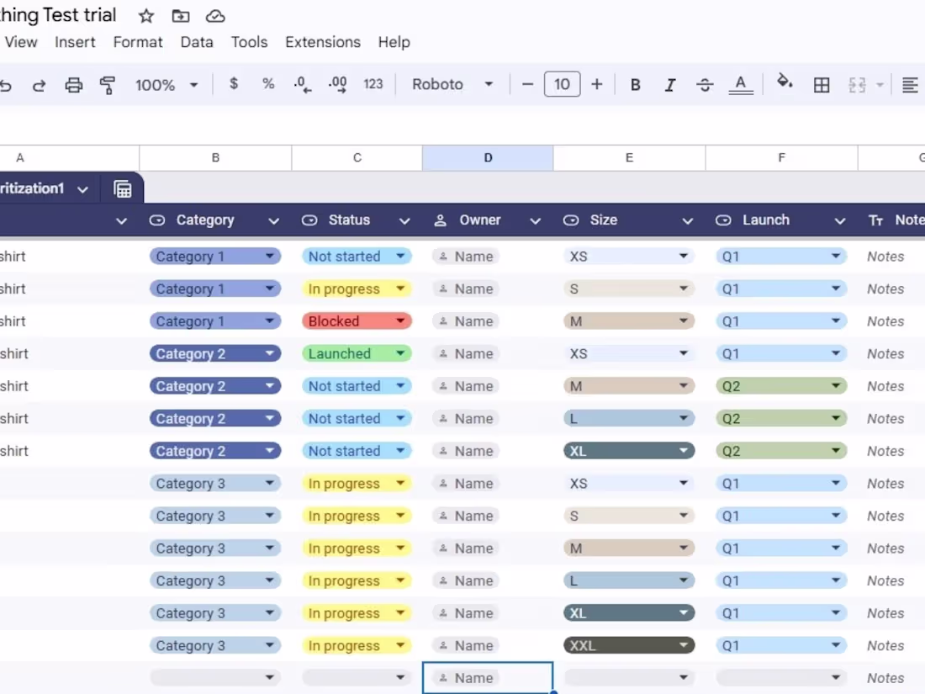The width and height of the screenshot is (925, 694).
Task: Open the Extensions menu
Action: (x=322, y=41)
